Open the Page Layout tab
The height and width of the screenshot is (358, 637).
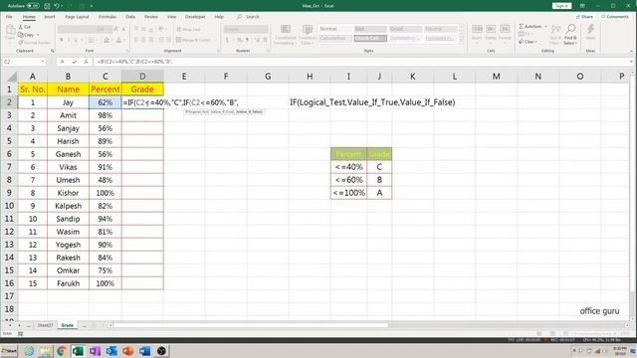[x=77, y=17]
